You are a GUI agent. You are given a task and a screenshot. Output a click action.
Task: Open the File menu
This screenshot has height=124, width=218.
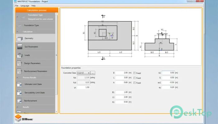pyautogui.click(x=17, y=6)
